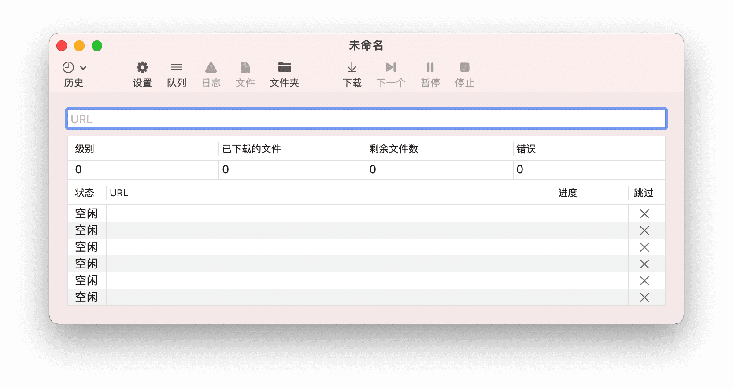Skip first idle row with X
733x389 pixels.
pyautogui.click(x=644, y=214)
